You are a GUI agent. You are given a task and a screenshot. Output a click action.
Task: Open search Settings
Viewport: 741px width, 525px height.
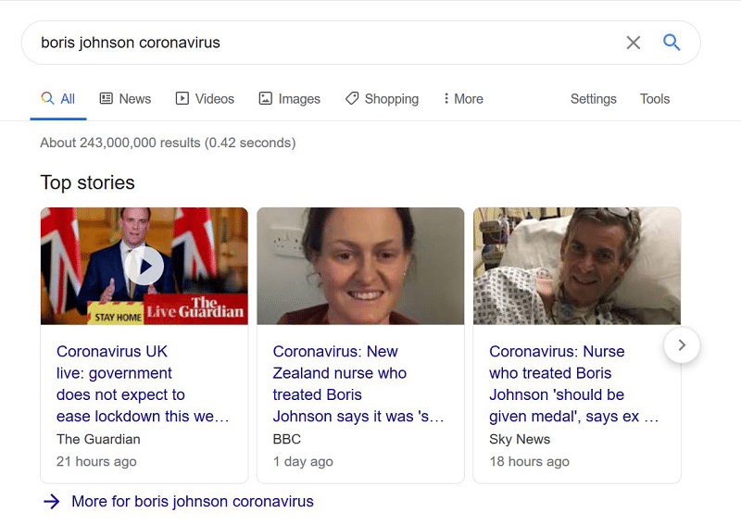[594, 99]
